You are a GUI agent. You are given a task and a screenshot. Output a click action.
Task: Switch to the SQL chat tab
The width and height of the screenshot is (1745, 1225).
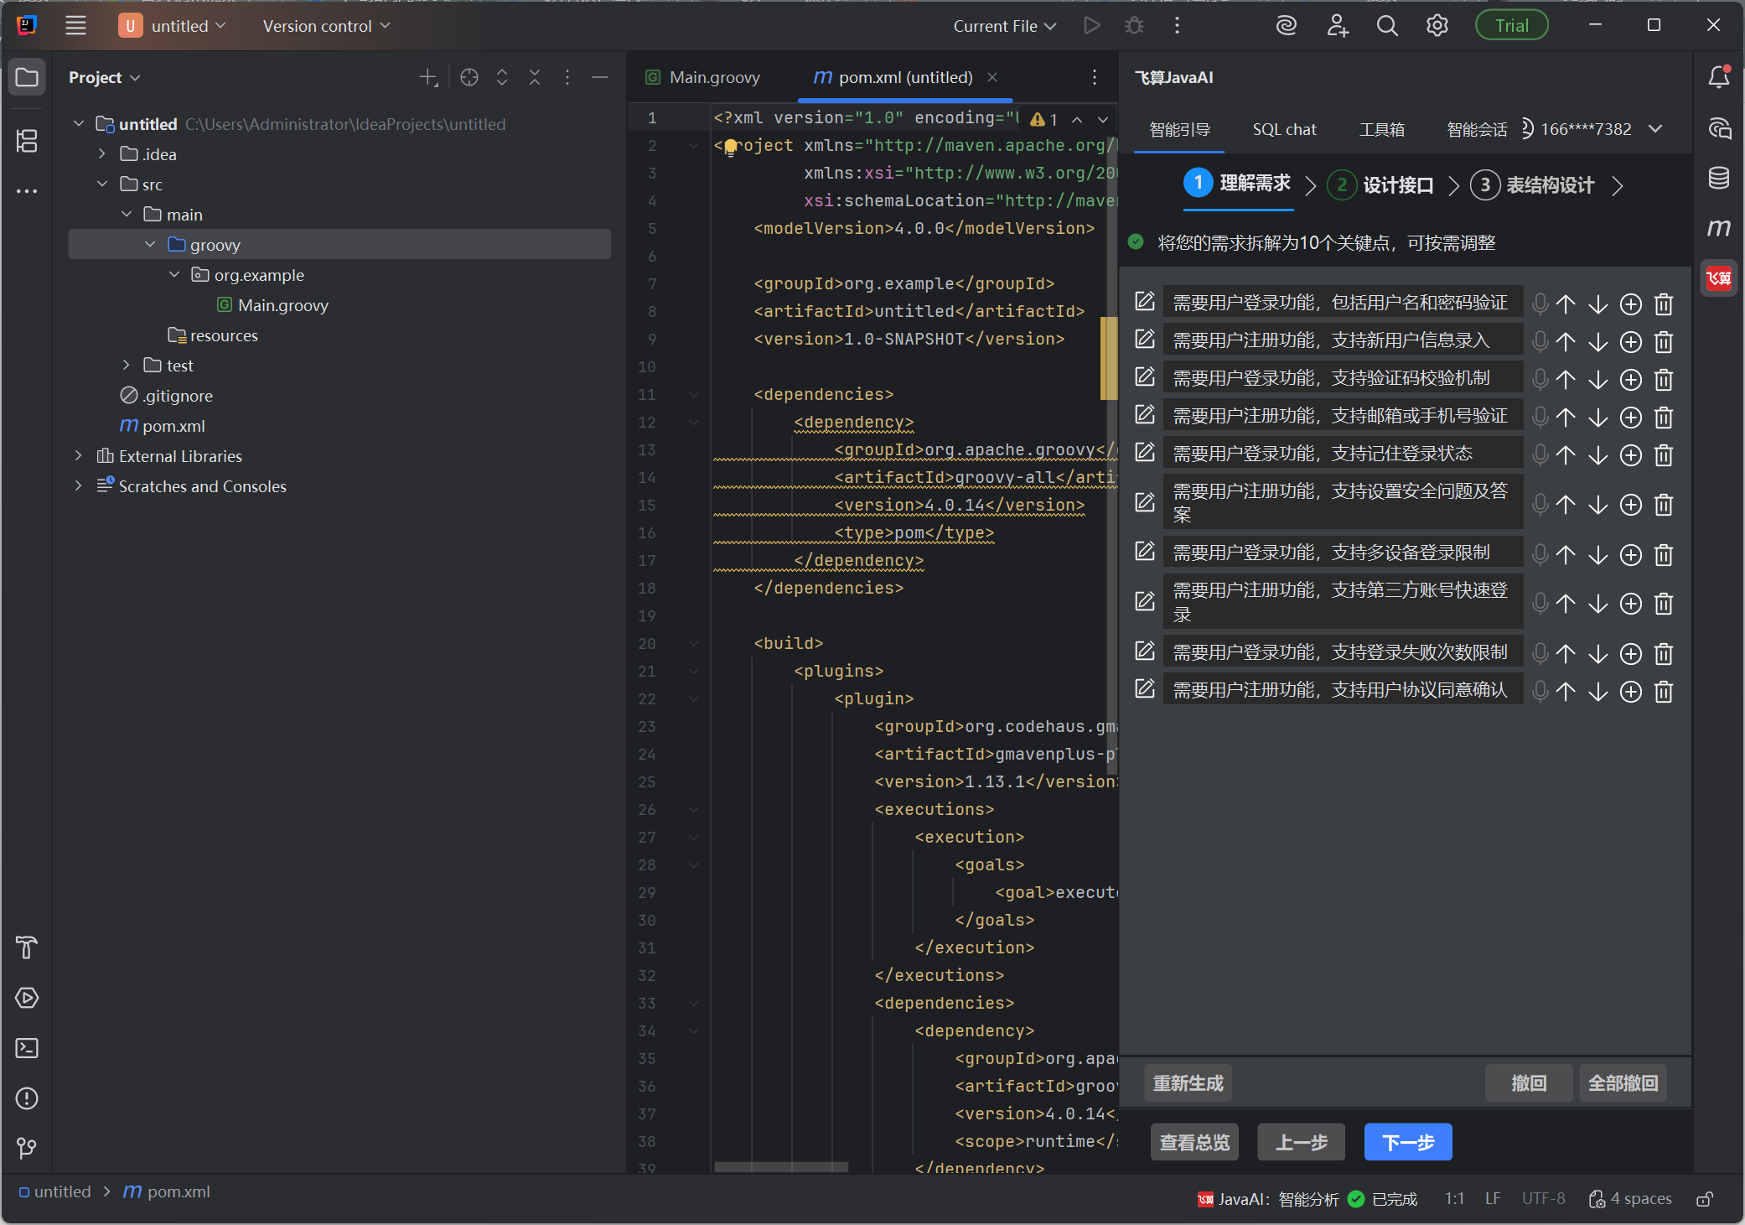pyautogui.click(x=1284, y=129)
